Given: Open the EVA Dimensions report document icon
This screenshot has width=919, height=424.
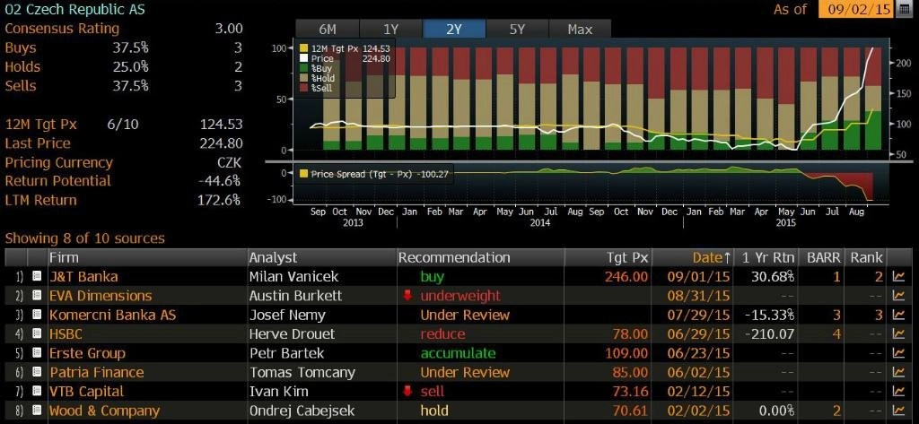Looking at the screenshot, I should pyautogui.click(x=37, y=296).
